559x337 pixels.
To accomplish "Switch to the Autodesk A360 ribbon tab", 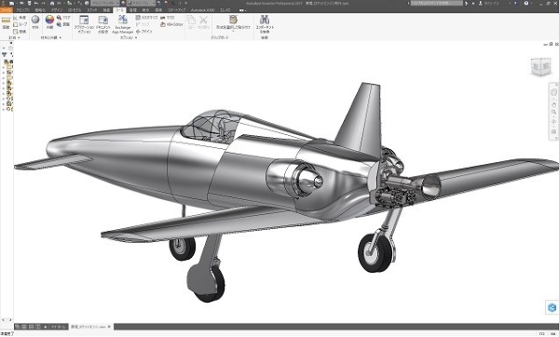I will tap(202, 10).
